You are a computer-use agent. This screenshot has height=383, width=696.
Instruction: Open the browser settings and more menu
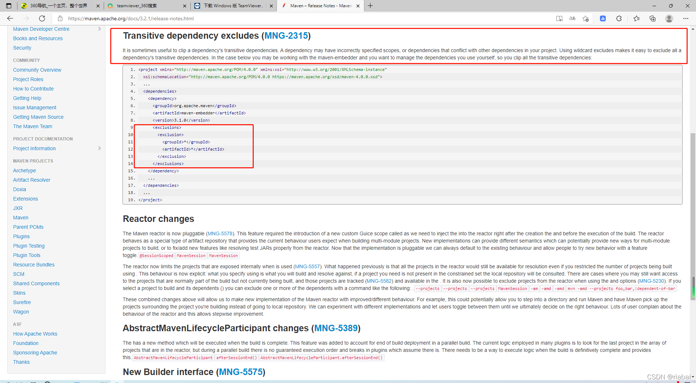tap(685, 18)
